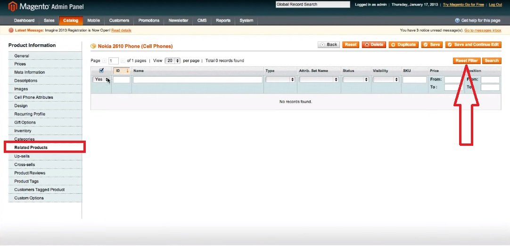Open the Product Reviews tab
510x246 pixels.
point(45,173)
